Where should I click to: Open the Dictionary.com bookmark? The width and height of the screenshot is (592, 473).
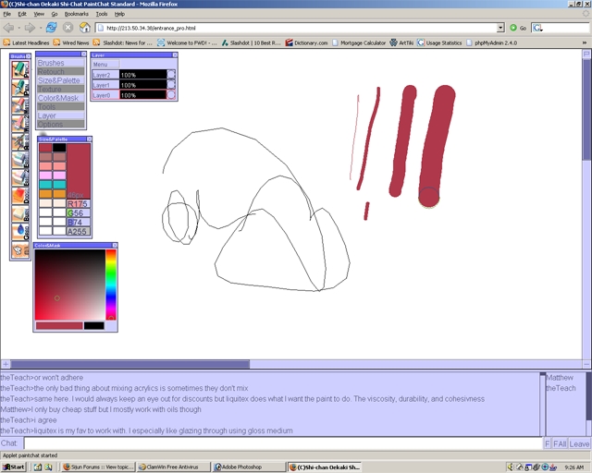pos(306,42)
